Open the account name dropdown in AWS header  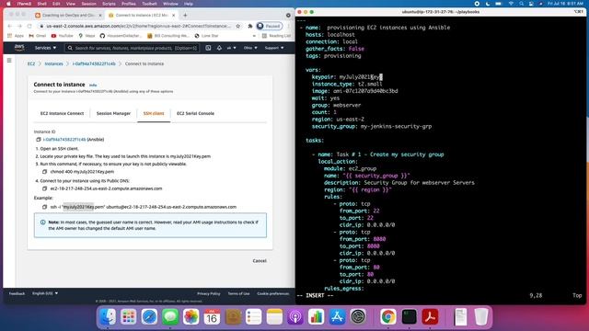pyautogui.click(x=231, y=48)
